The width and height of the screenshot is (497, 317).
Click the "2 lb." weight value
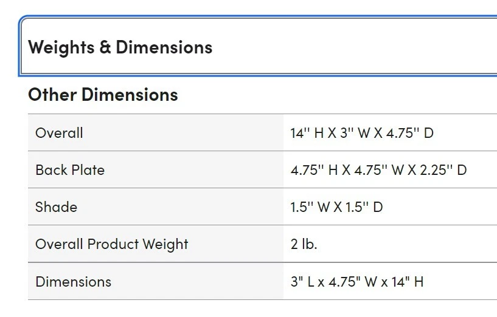coord(304,244)
